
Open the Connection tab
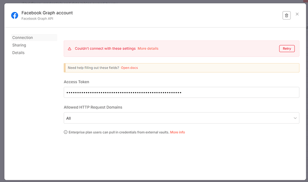click(22, 37)
